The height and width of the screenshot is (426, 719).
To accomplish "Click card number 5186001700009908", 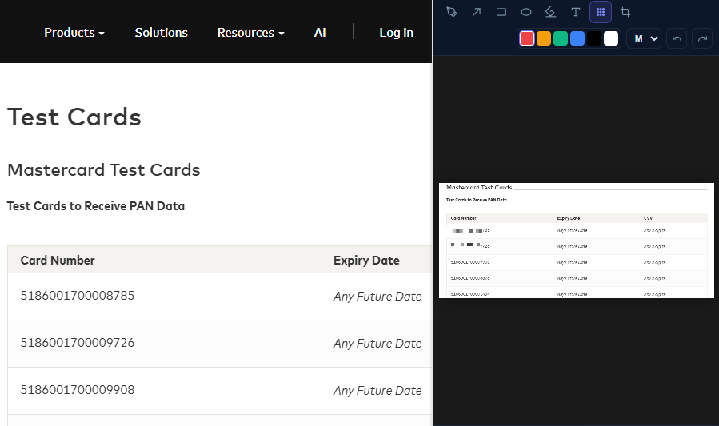I will pyautogui.click(x=78, y=390).
